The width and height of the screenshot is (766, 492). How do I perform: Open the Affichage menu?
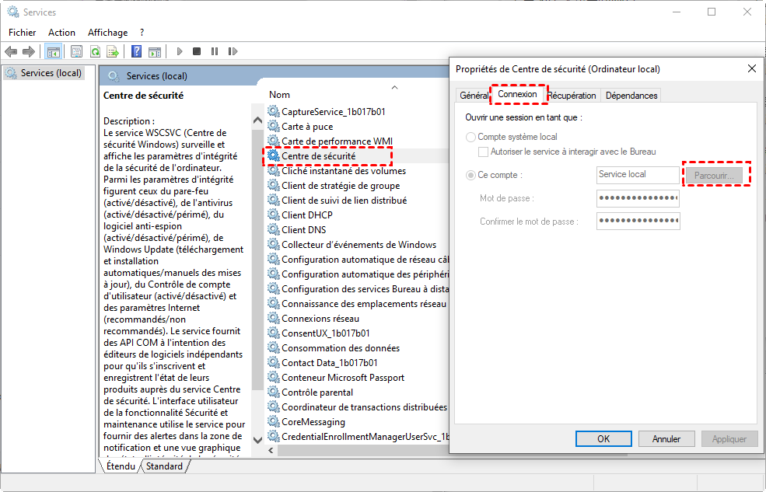click(x=107, y=33)
